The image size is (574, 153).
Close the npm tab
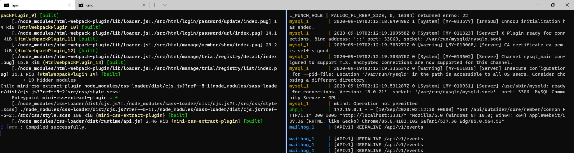[69, 5]
